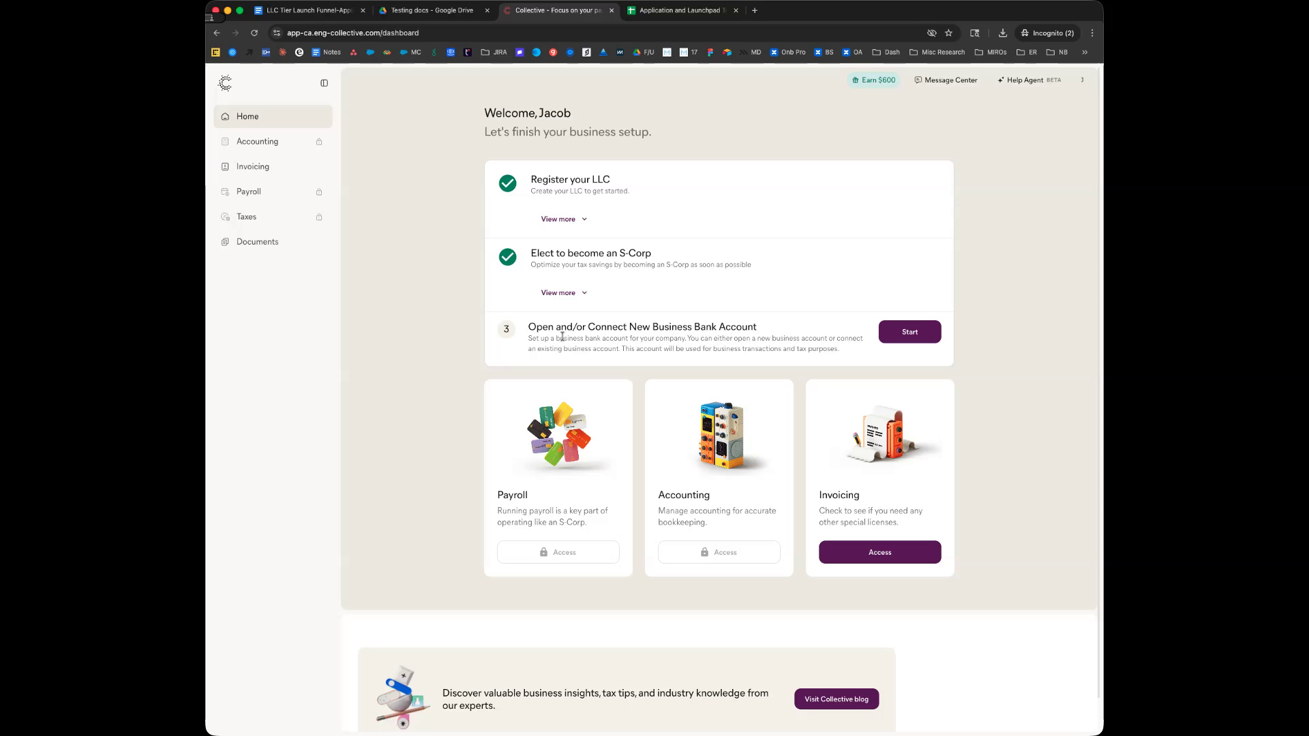Click the Collective logo icon in sidebar

(x=225, y=83)
